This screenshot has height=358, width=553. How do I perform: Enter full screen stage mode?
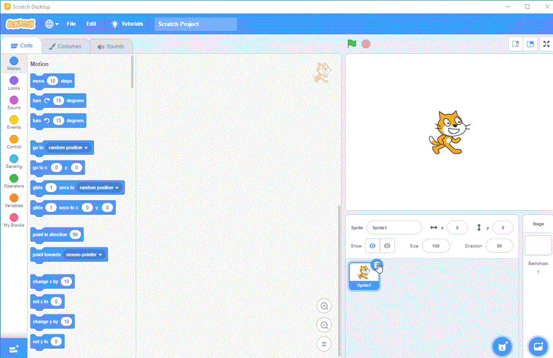pos(546,44)
